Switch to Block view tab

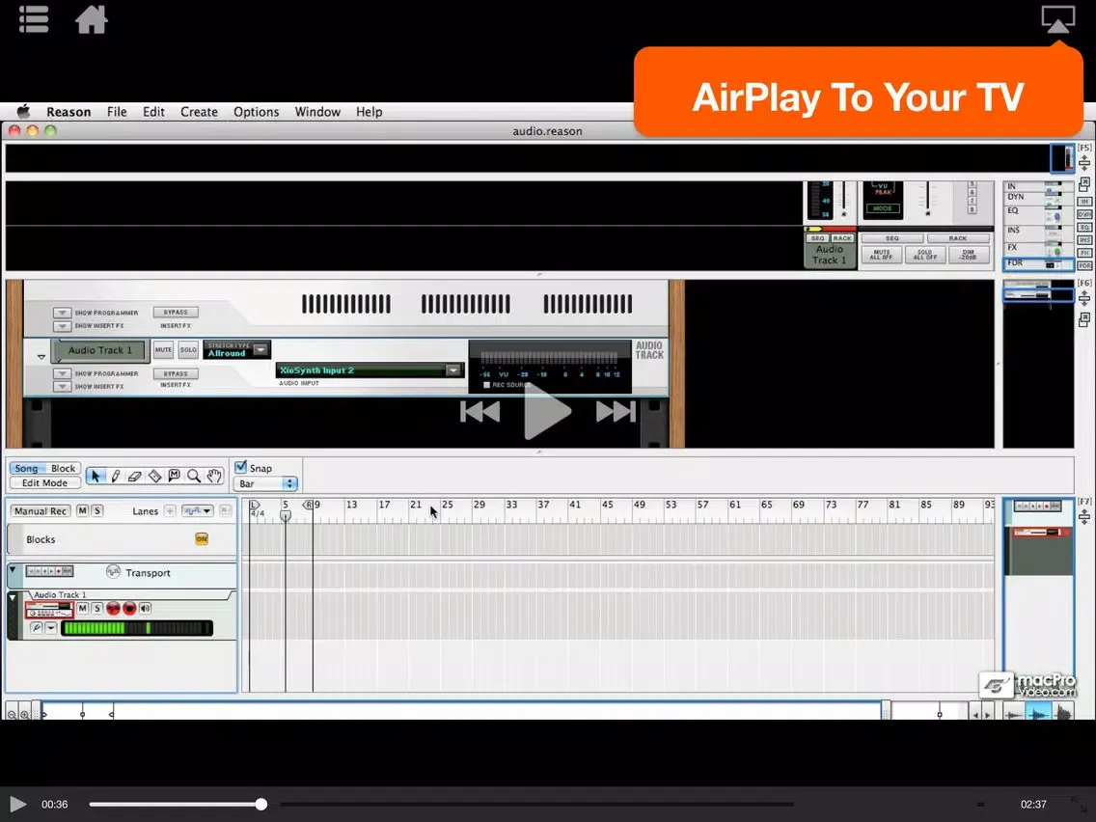coord(63,468)
